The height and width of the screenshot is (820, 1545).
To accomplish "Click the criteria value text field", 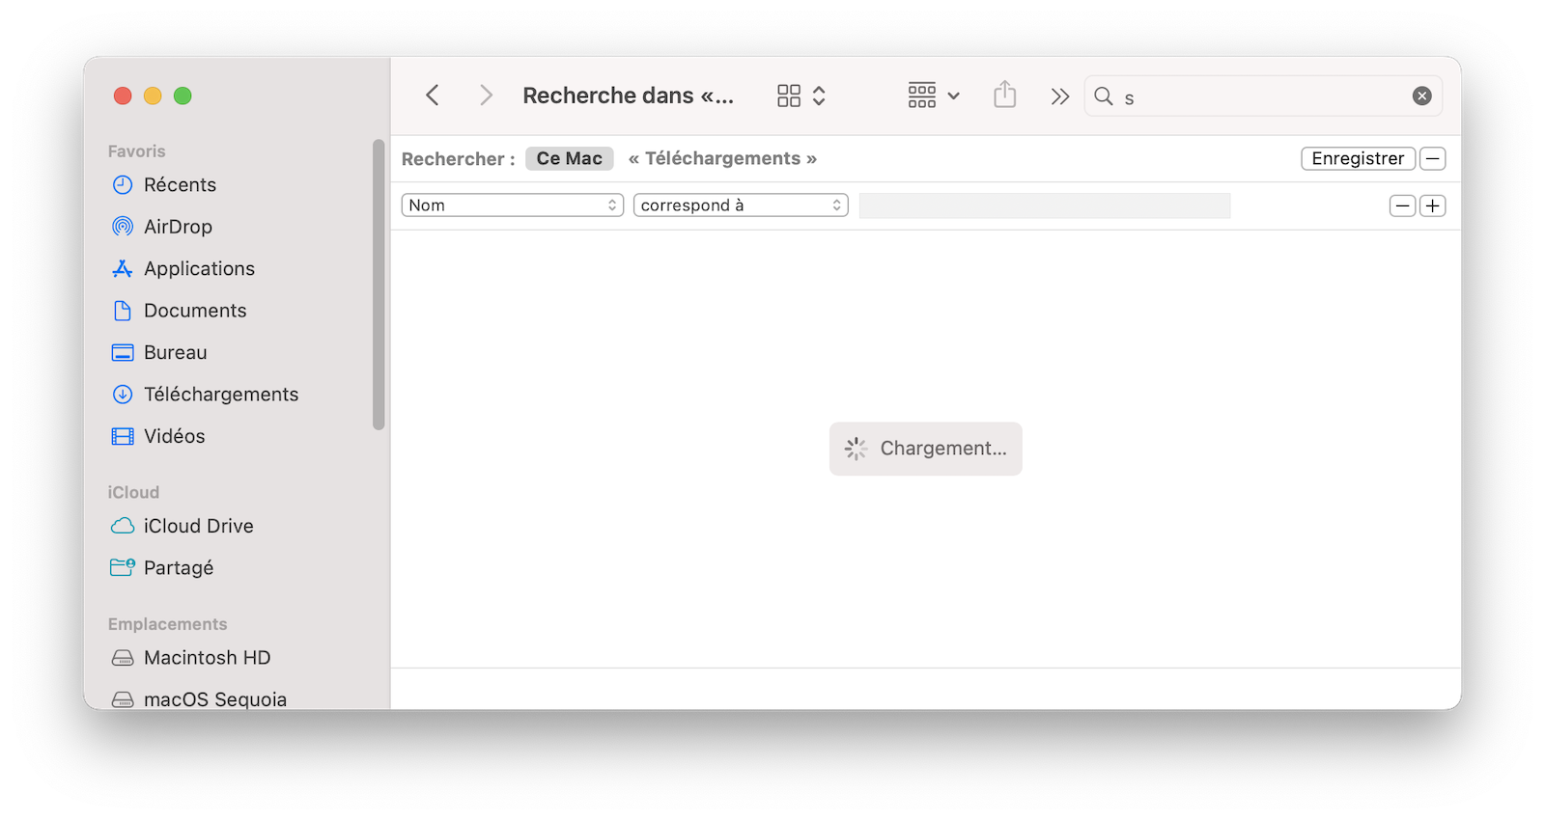I will pyautogui.click(x=1045, y=205).
